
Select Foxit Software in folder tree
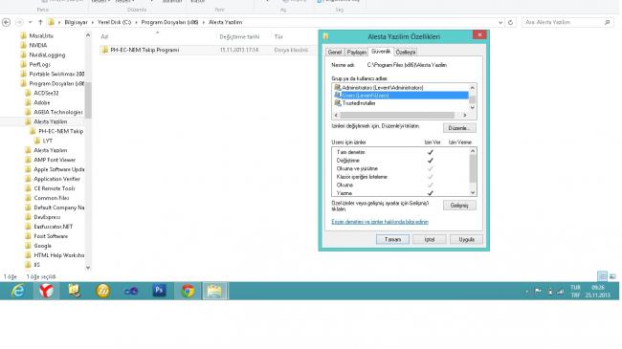click(51, 236)
